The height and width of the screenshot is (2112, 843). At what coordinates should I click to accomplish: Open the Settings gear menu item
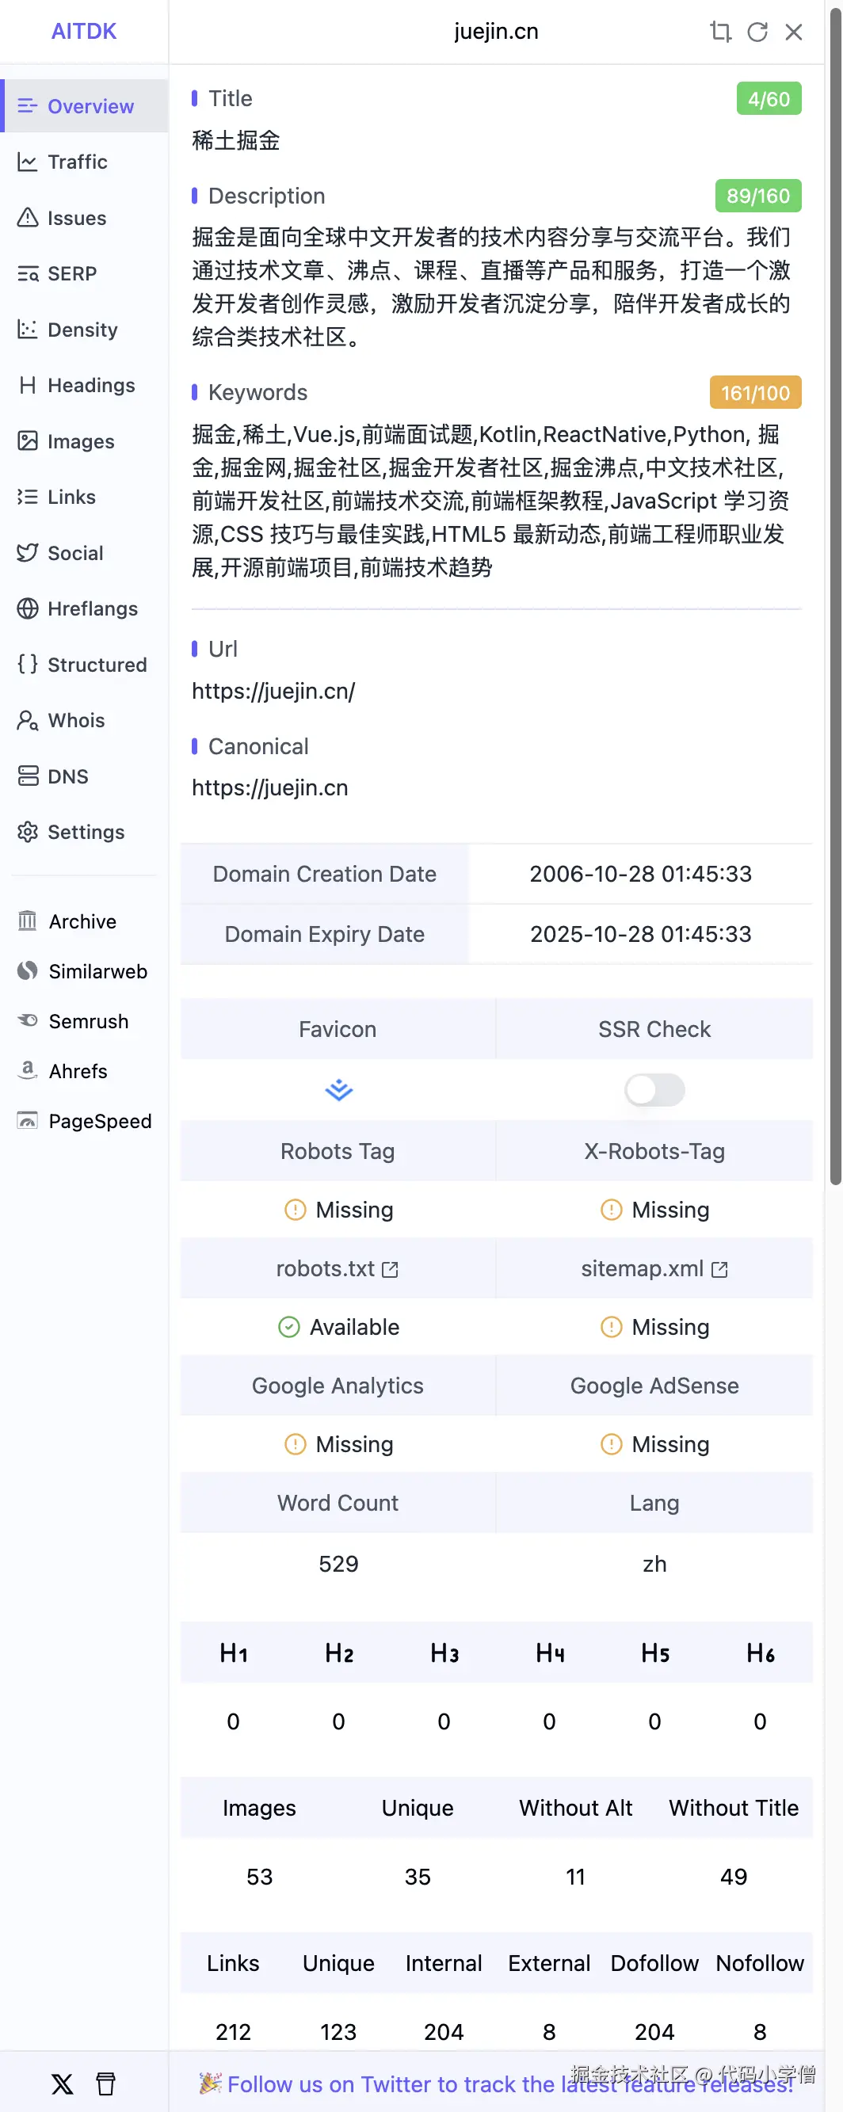(x=86, y=832)
